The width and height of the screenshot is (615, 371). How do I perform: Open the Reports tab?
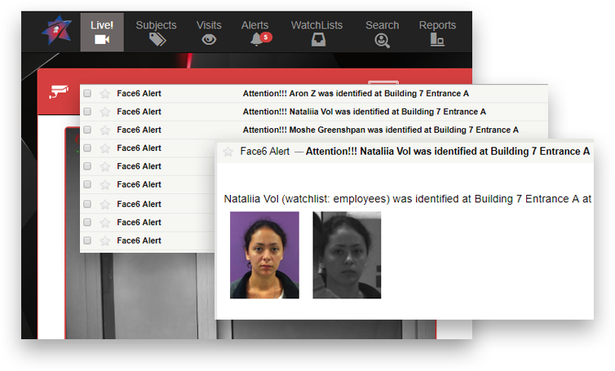[437, 32]
